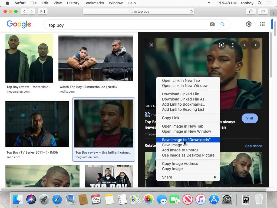Select Open Link in New Tab
Viewport: 277px width, 208px height.
[188, 80]
